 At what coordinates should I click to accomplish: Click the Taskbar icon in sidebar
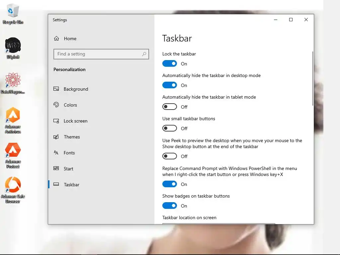[x=56, y=184]
